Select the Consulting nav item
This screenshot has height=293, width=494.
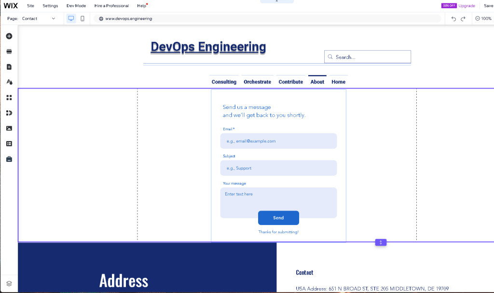pyautogui.click(x=224, y=82)
